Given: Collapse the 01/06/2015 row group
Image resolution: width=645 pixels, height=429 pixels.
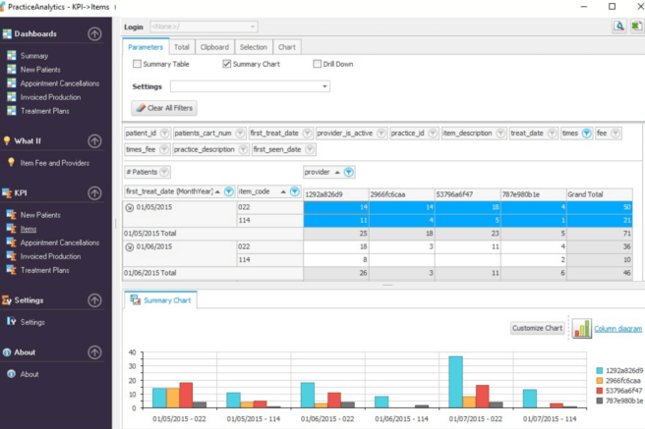Looking at the screenshot, I should pos(129,247).
